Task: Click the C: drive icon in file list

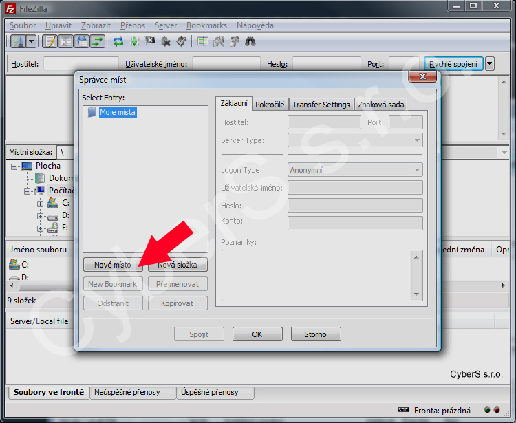Action: click(x=14, y=264)
